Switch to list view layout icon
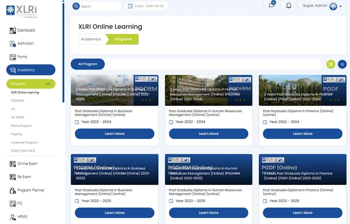The height and width of the screenshot is (224, 350). 342,64
